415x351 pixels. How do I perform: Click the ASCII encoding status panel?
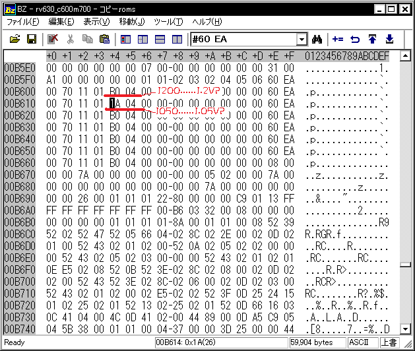tap(363, 342)
